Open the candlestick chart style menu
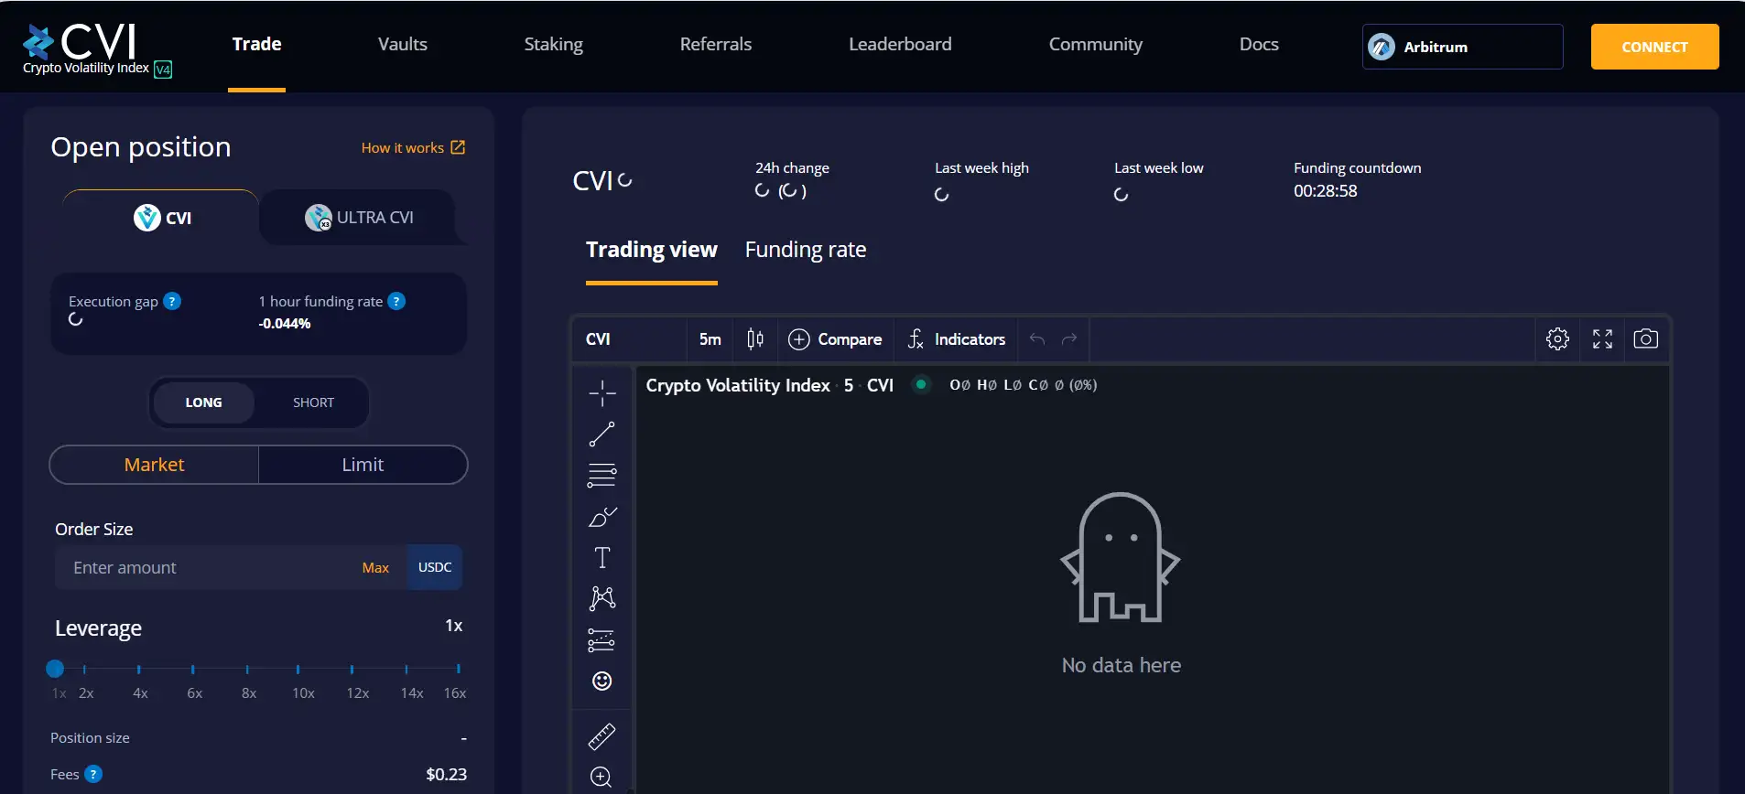Image resolution: width=1745 pixels, height=794 pixels. click(755, 339)
